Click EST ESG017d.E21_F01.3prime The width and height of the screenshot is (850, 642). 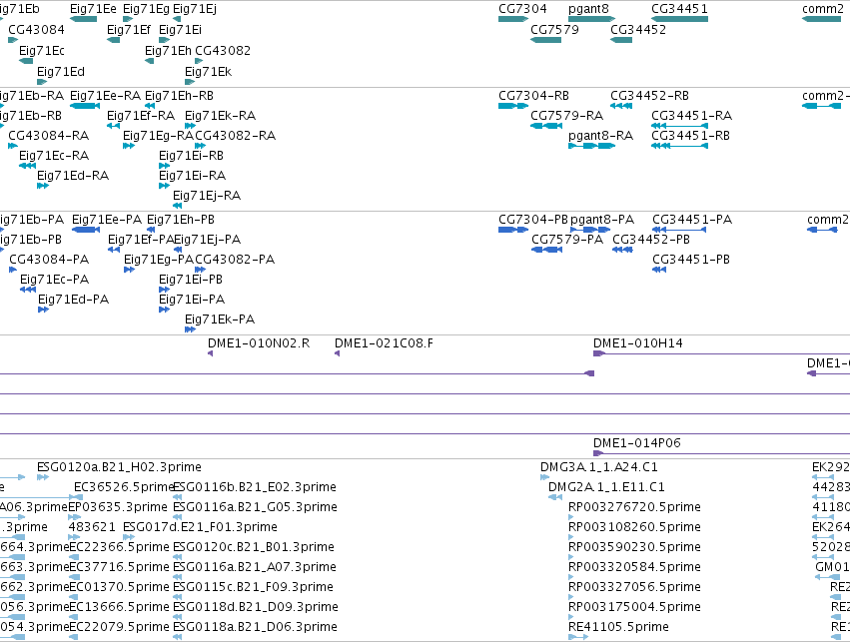[x=200, y=527]
